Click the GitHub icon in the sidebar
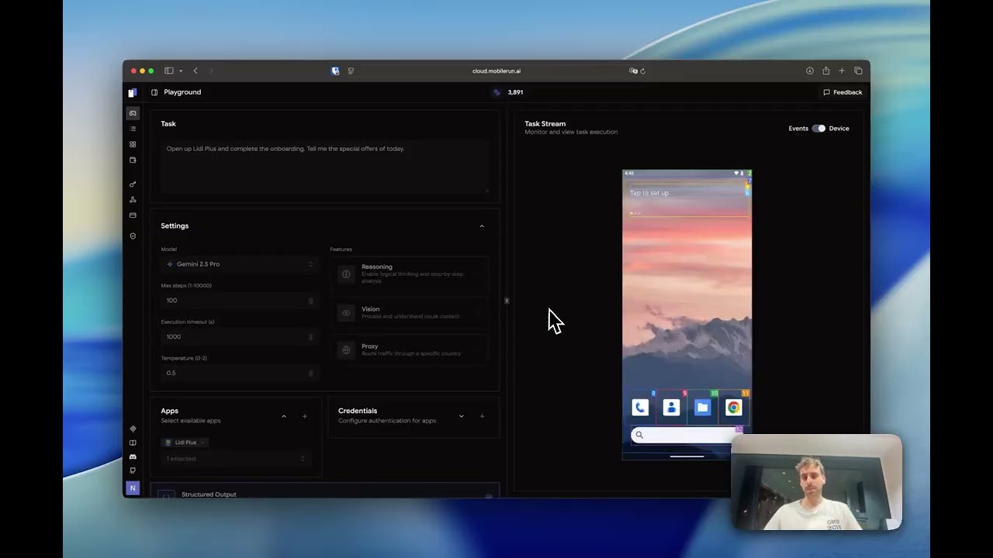The width and height of the screenshot is (993, 558). coord(133,470)
